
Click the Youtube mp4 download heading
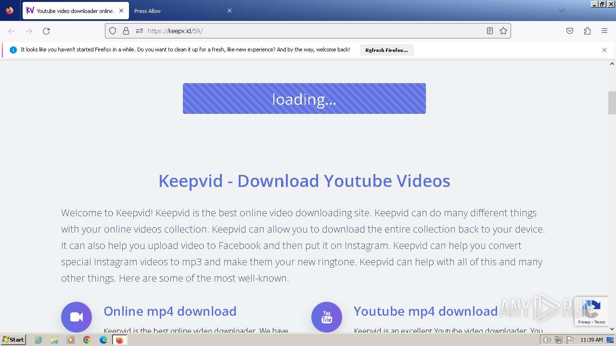point(425,311)
